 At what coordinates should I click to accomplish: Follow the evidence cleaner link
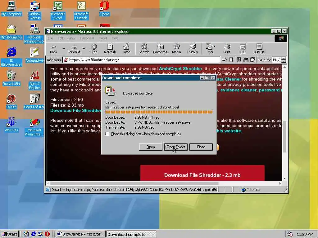point(238,90)
